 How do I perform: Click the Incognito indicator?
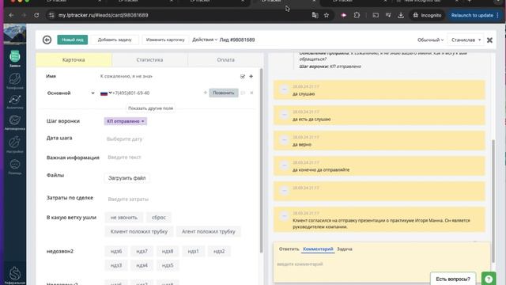coord(427,15)
